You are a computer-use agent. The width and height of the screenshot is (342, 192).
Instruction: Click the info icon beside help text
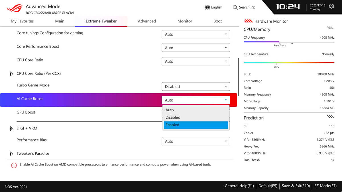(14, 165)
